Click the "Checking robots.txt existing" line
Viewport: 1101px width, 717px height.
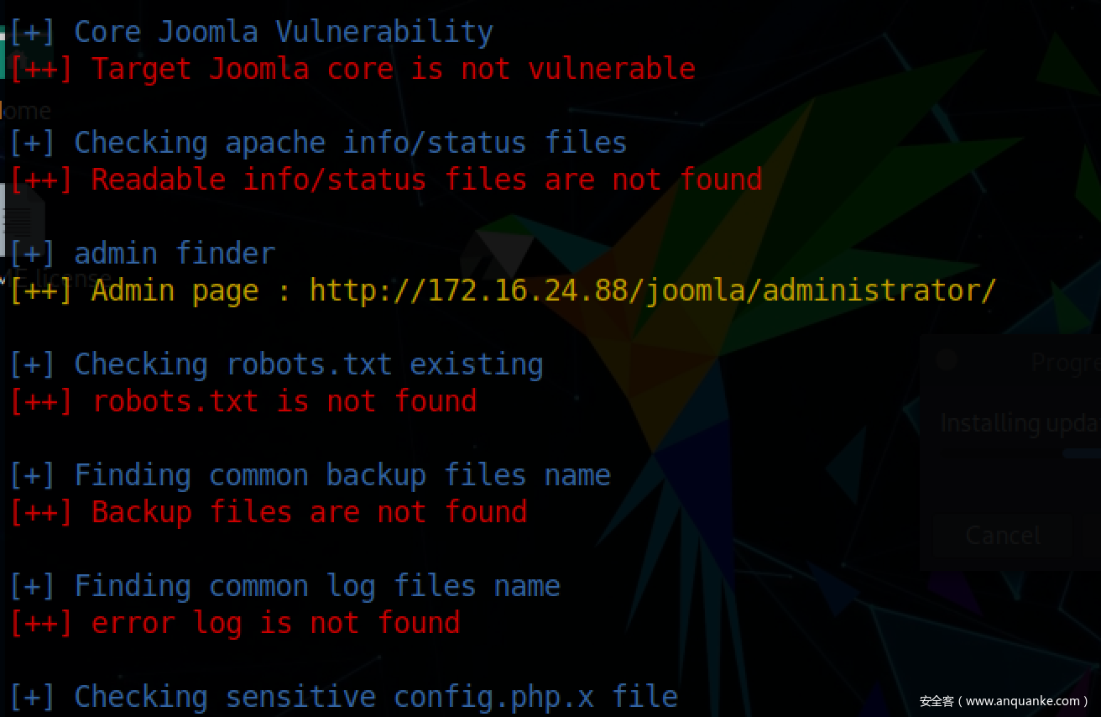pyautogui.click(x=275, y=364)
